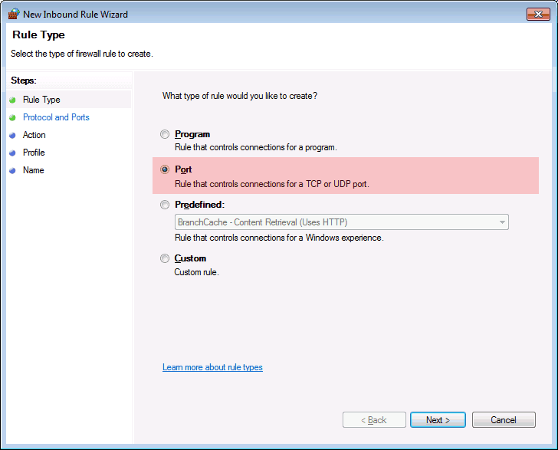Choose the Predefined rule option
This screenshot has width=558, height=450.
tap(164, 205)
